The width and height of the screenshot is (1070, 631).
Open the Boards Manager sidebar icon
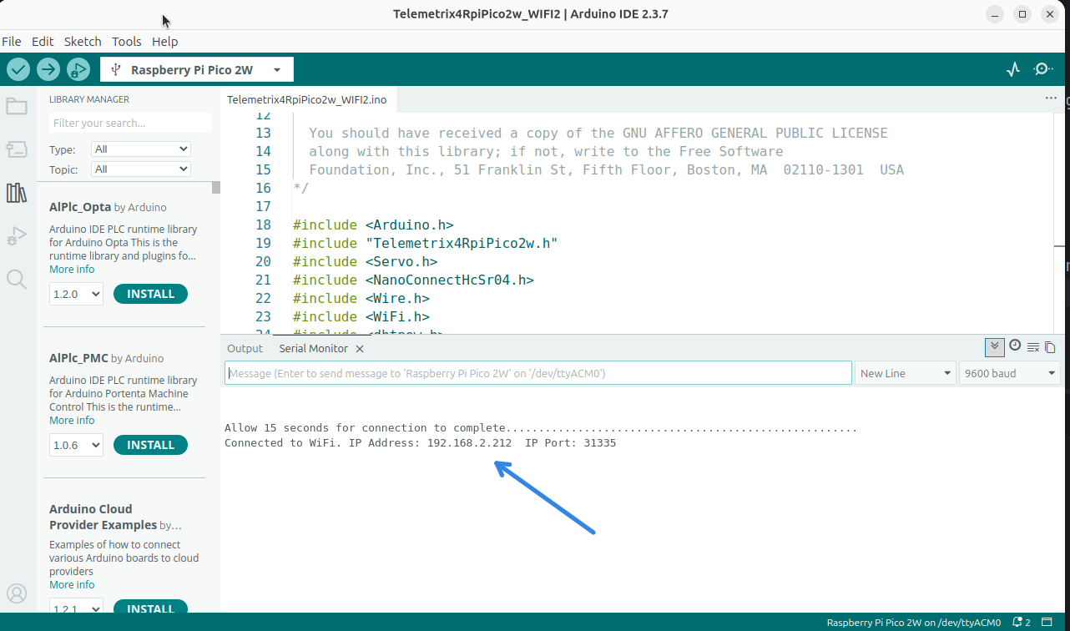coord(17,149)
